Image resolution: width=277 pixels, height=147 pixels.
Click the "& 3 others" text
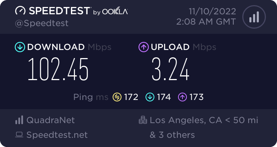pos(172,135)
